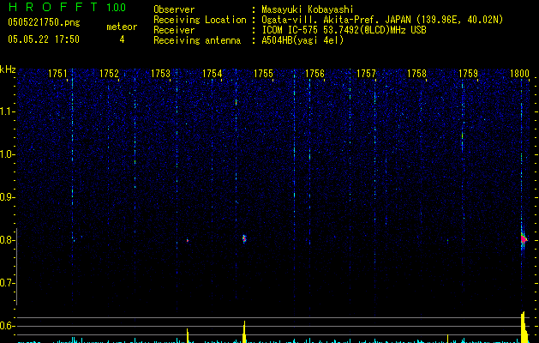This screenshot has width=539, height=343.
Task: Click the yellow signal peak below the 1754 echo
Action: [244, 332]
